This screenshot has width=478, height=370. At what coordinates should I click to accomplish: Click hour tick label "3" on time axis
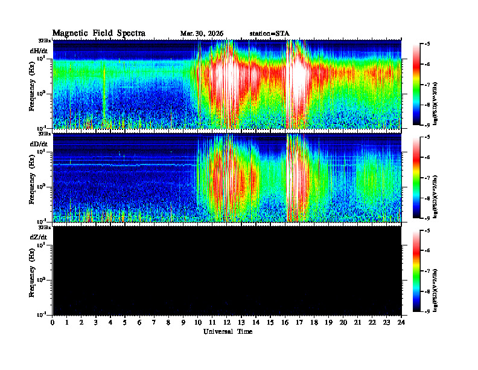point(96,323)
